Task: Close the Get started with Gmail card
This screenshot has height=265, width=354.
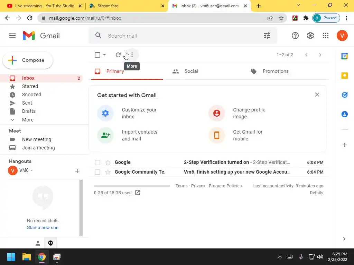Action: click(317, 95)
